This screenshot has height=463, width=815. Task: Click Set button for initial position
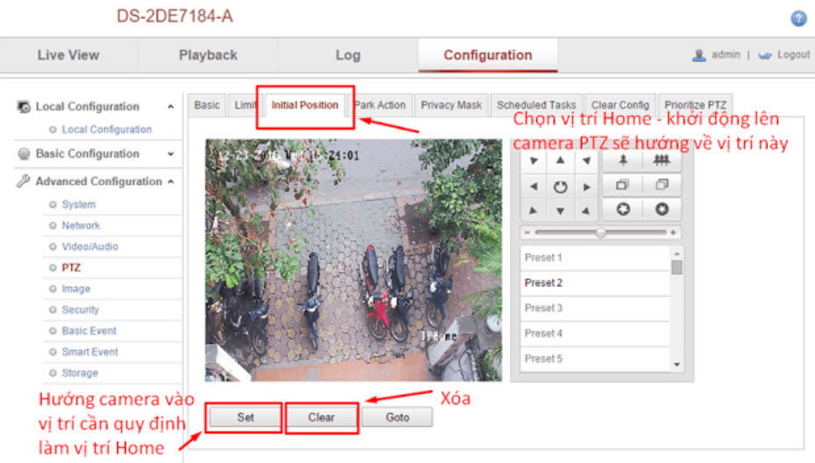pyautogui.click(x=245, y=417)
